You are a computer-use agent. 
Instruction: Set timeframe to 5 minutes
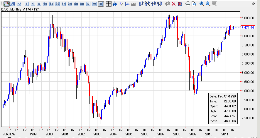coord(39,4)
